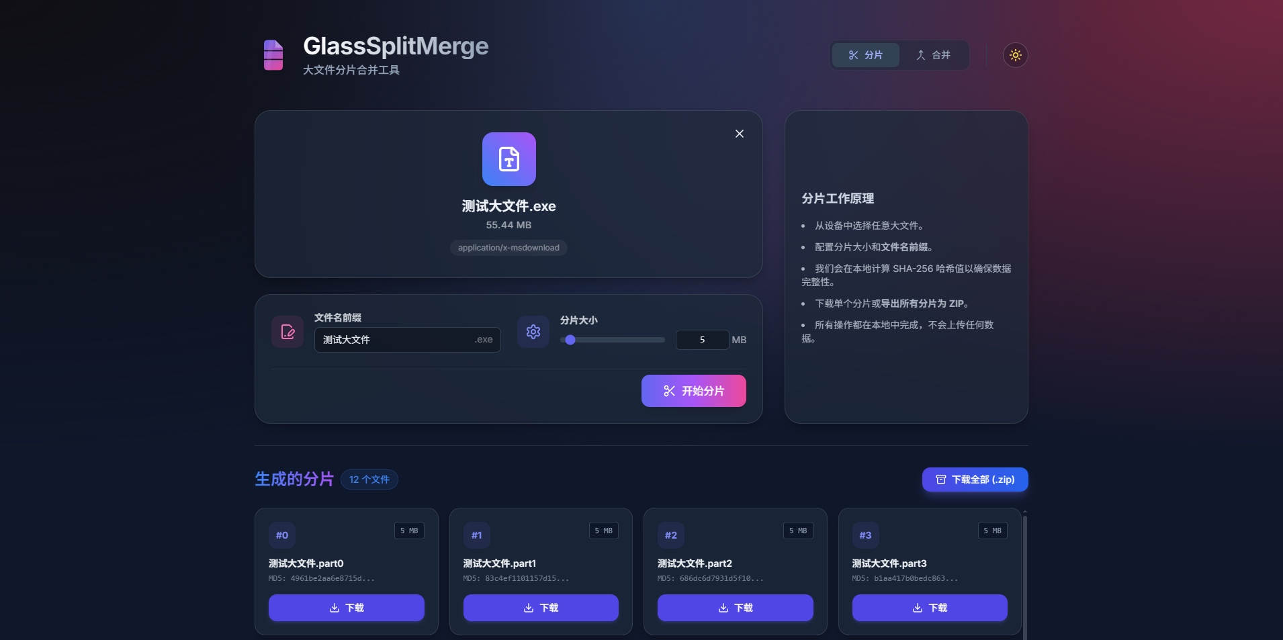Screen dimensions: 1283x640
Task: Click the MD5 hash text of part3
Action: pos(905,578)
